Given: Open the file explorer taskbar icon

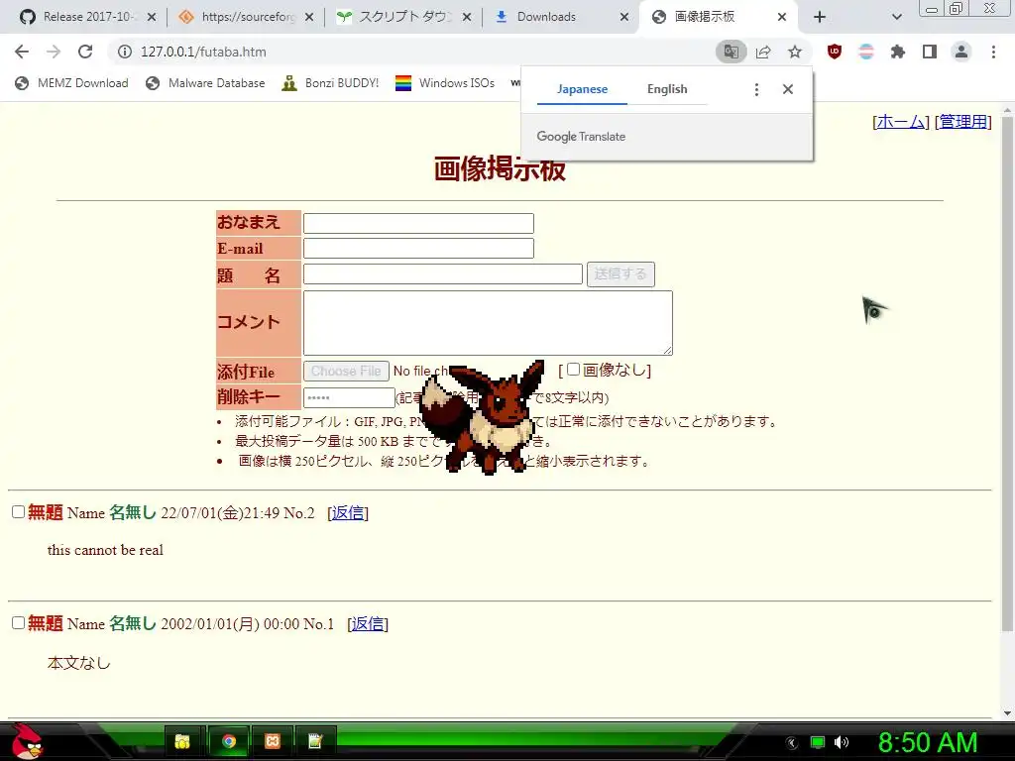Looking at the screenshot, I should (x=183, y=741).
